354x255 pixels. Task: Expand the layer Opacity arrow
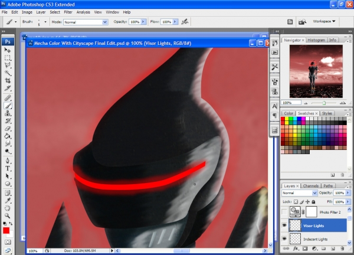coord(348,192)
